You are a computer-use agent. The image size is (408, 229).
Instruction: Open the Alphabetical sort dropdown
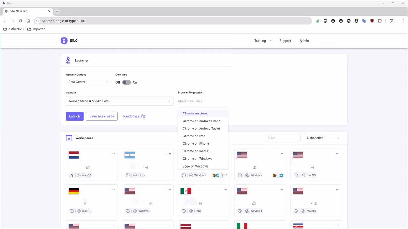tap(323, 138)
